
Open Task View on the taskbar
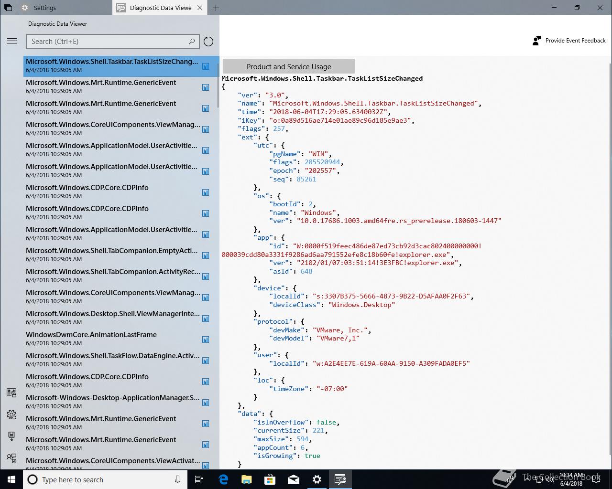click(199, 479)
